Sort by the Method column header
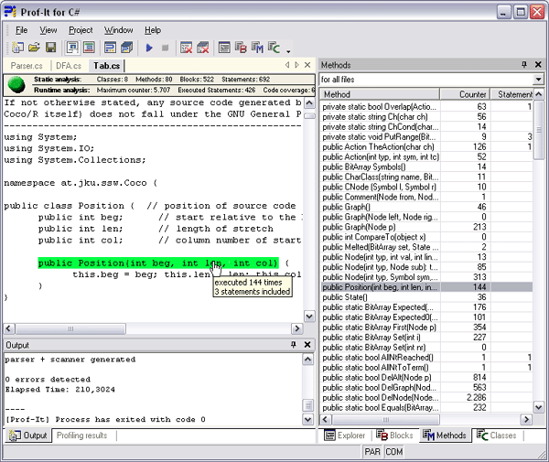The height and width of the screenshot is (462, 549). tap(380, 94)
